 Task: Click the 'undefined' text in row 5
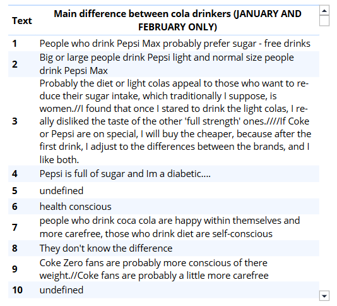(61, 191)
